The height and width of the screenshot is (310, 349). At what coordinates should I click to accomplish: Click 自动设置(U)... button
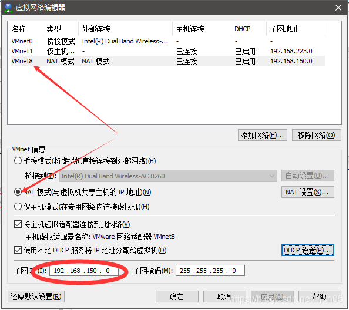308,176
